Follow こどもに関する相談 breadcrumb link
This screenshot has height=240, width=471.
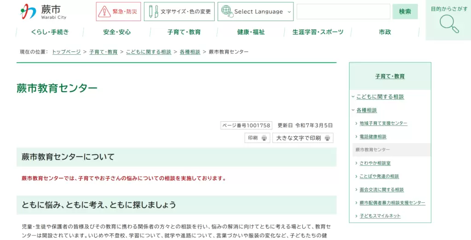tap(149, 52)
